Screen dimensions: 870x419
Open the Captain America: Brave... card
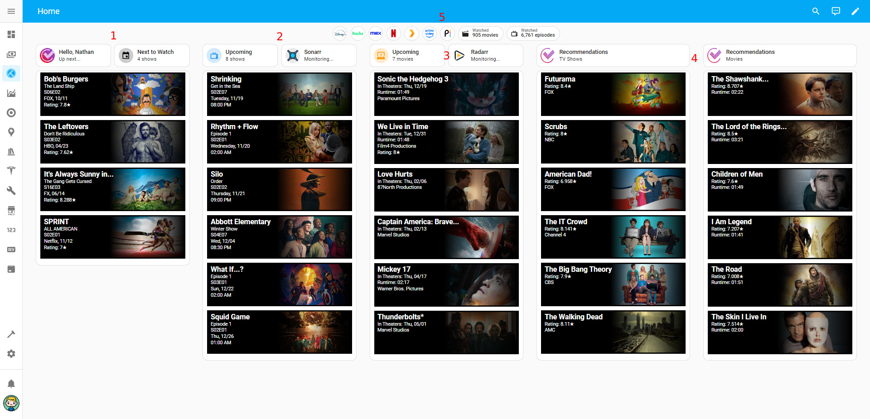pos(446,237)
